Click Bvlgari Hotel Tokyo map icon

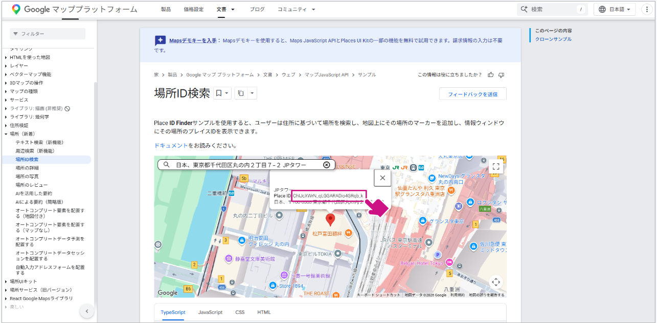pos(449,262)
